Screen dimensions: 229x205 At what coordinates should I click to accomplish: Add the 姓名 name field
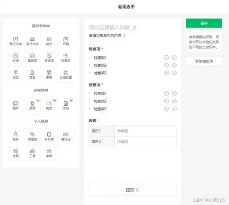[x=16, y=136]
